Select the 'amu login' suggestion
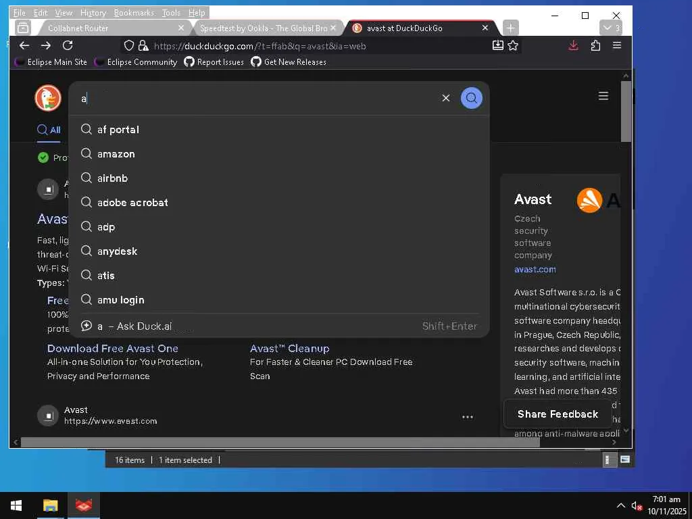Screen dimensions: 692x519 click(x=279, y=299)
